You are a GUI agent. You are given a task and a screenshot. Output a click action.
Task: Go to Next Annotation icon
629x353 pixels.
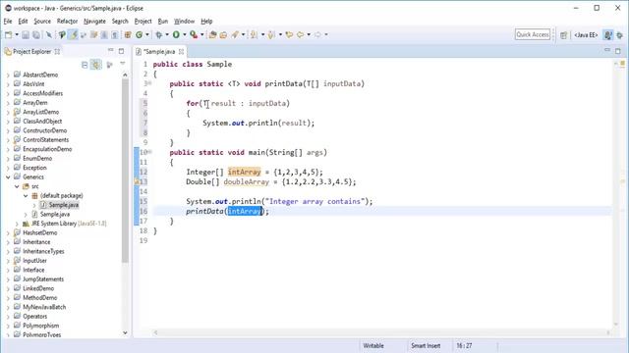click(x=254, y=35)
